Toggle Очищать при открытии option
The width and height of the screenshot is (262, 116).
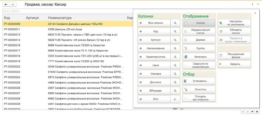pyautogui.click(x=199, y=98)
